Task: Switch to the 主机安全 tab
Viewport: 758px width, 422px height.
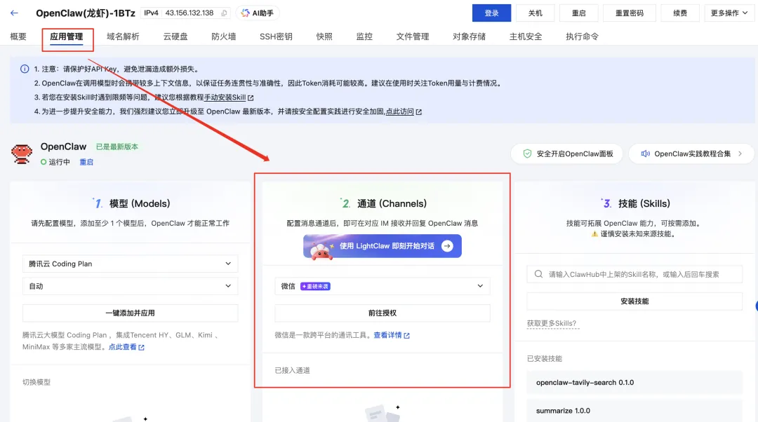Action: (x=526, y=36)
